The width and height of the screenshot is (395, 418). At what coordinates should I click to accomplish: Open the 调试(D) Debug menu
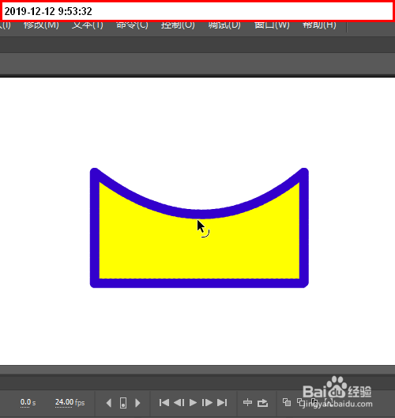pos(224,25)
